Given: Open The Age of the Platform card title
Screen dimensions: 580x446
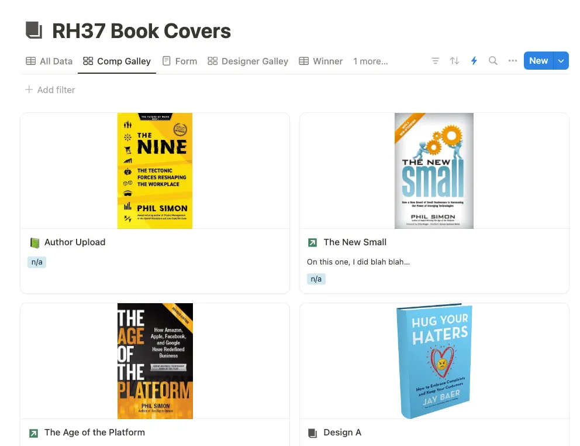Looking at the screenshot, I should coord(95,433).
